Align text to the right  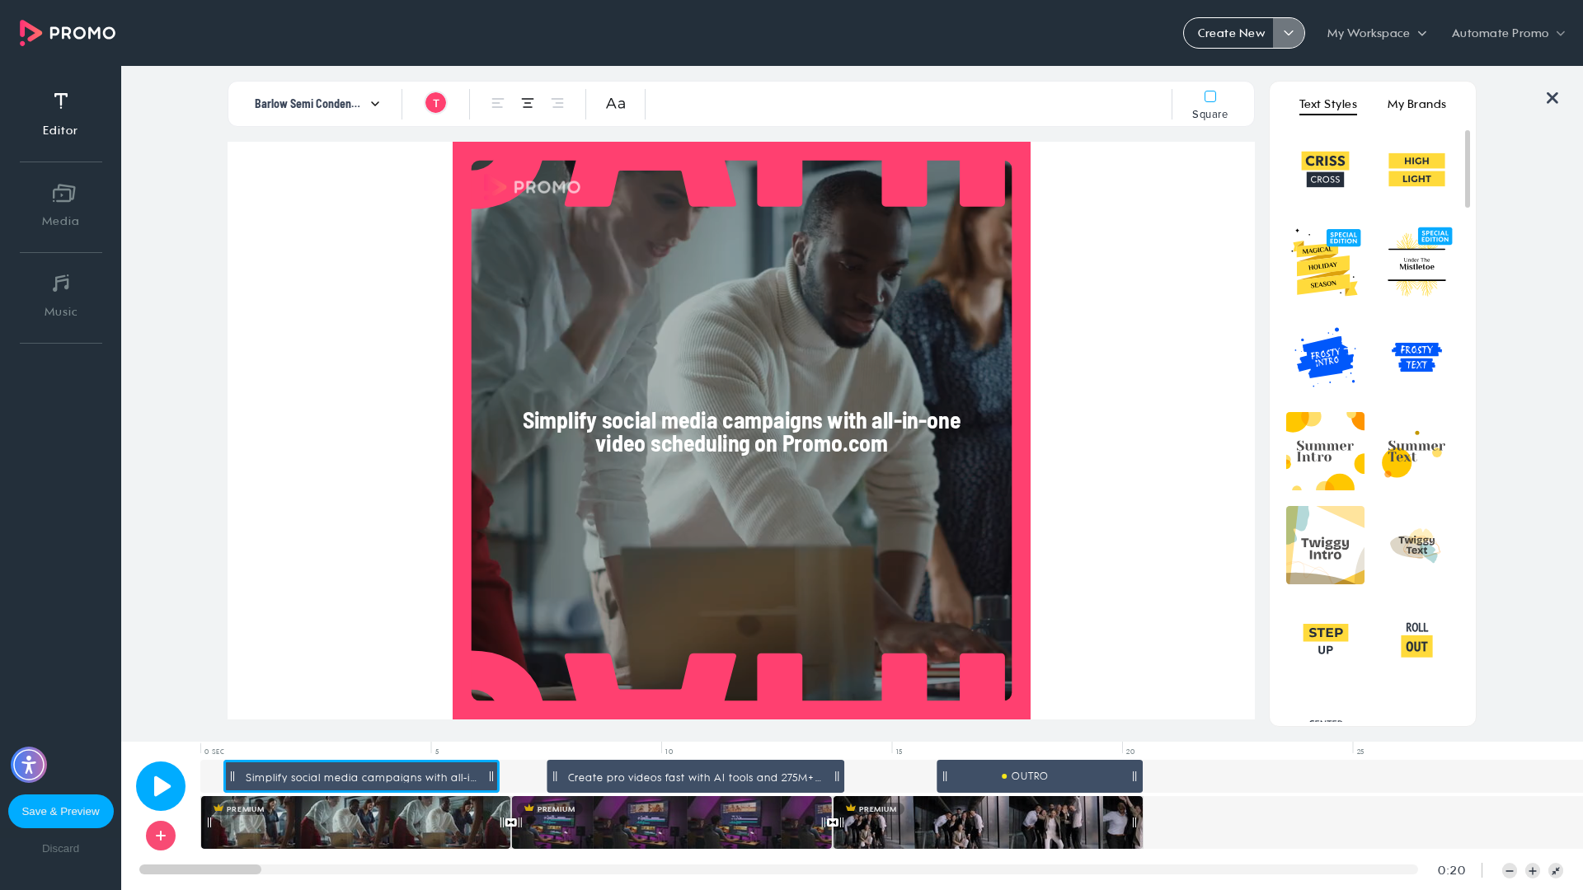tap(557, 103)
